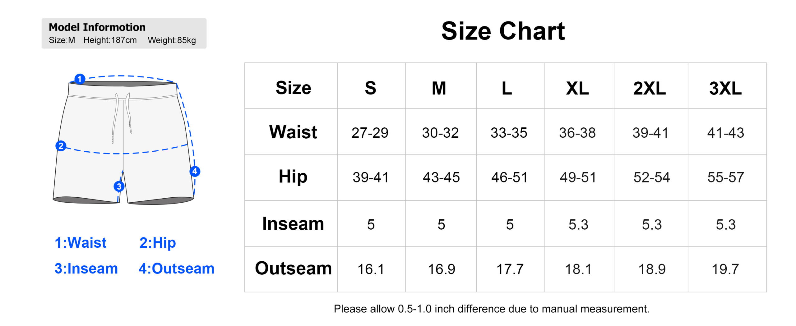The width and height of the screenshot is (796, 326).
Task: Click the Model Information box heading
Action: pos(97,27)
